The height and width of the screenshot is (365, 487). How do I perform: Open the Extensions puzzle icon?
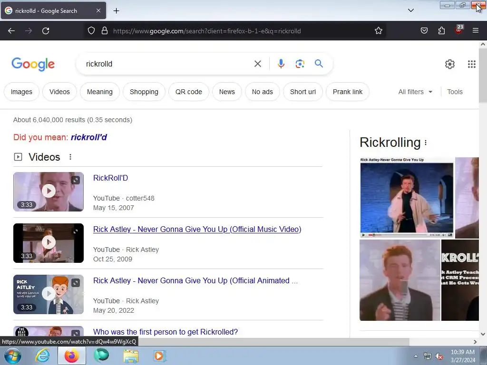[441, 31]
